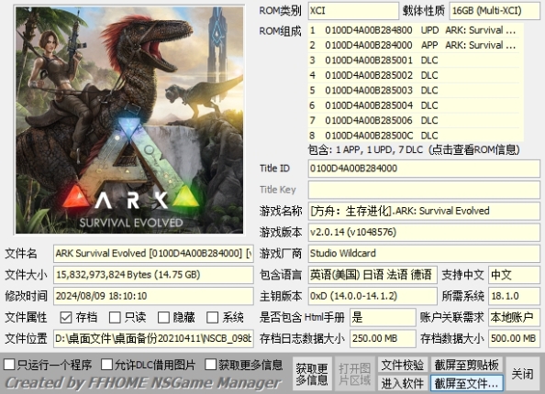Click the 游戏名称 field
Screen dimensions: 545x394
click(424, 211)
